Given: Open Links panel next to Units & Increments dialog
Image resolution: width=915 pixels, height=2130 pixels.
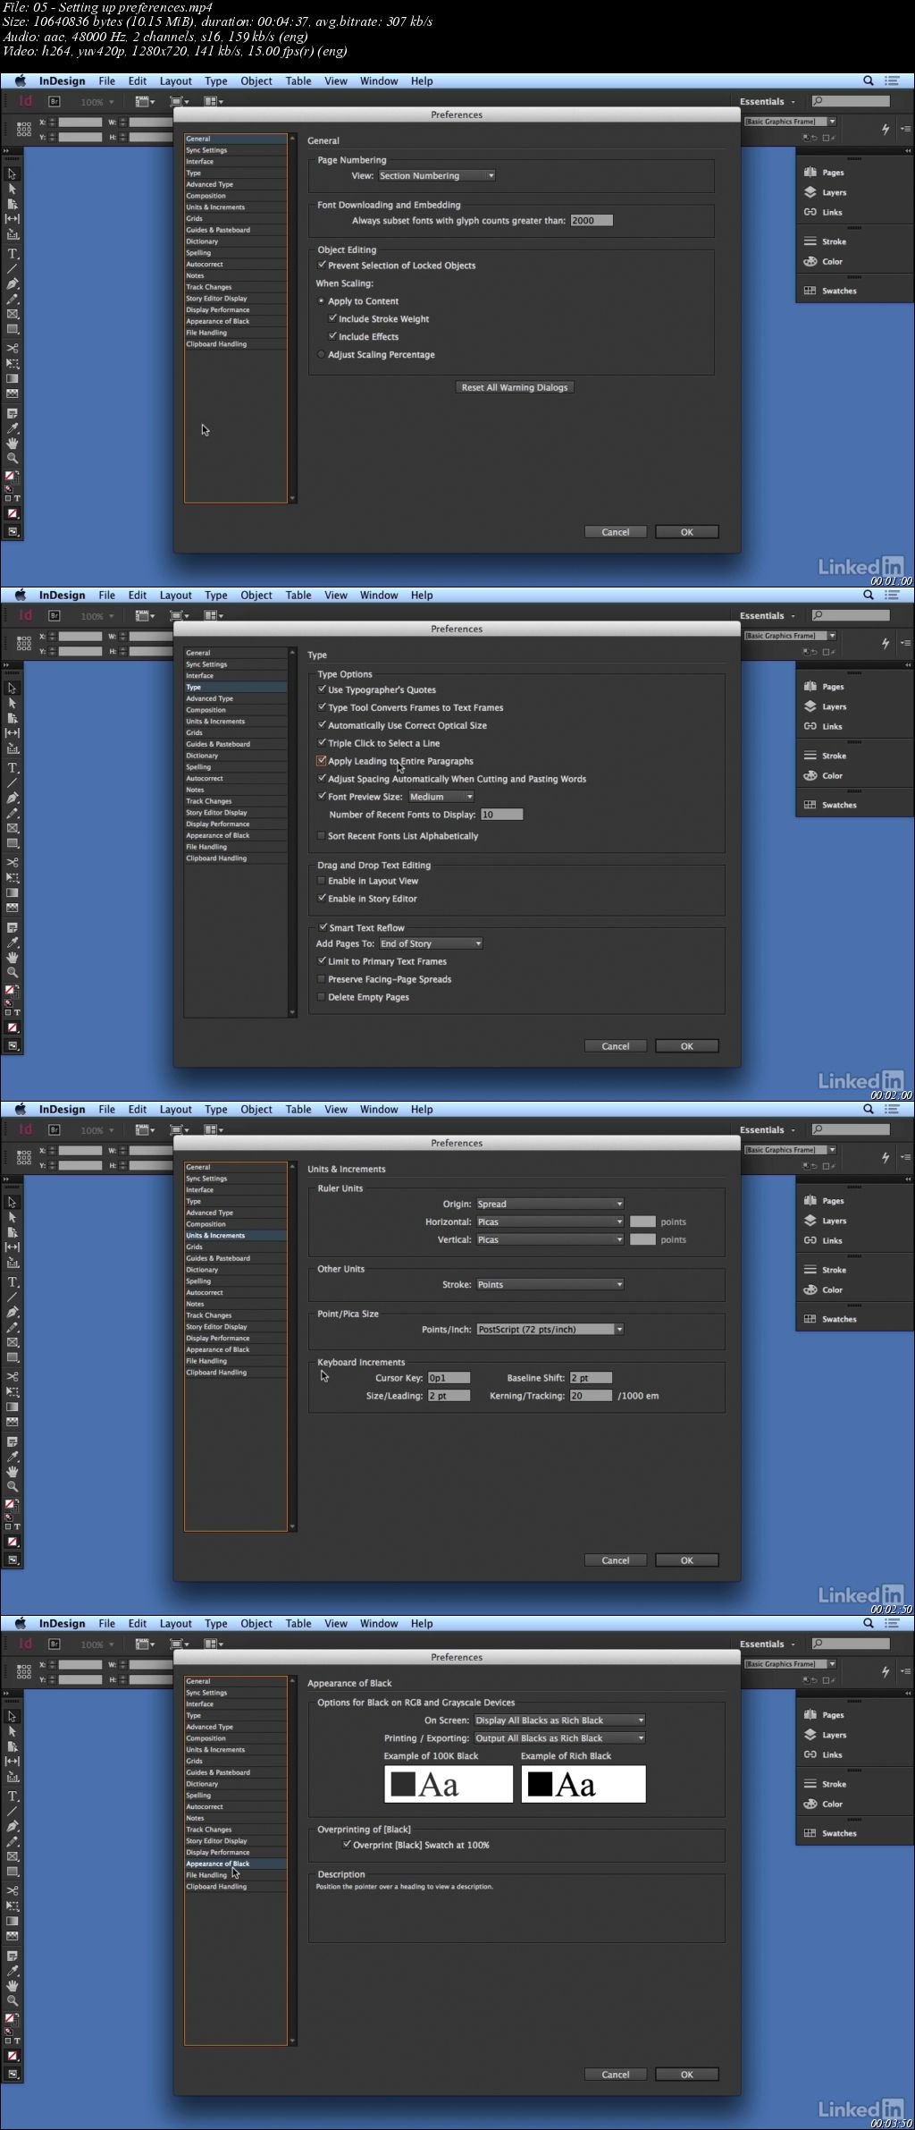Looking at the screenshot, I should tap(824, 1240).
